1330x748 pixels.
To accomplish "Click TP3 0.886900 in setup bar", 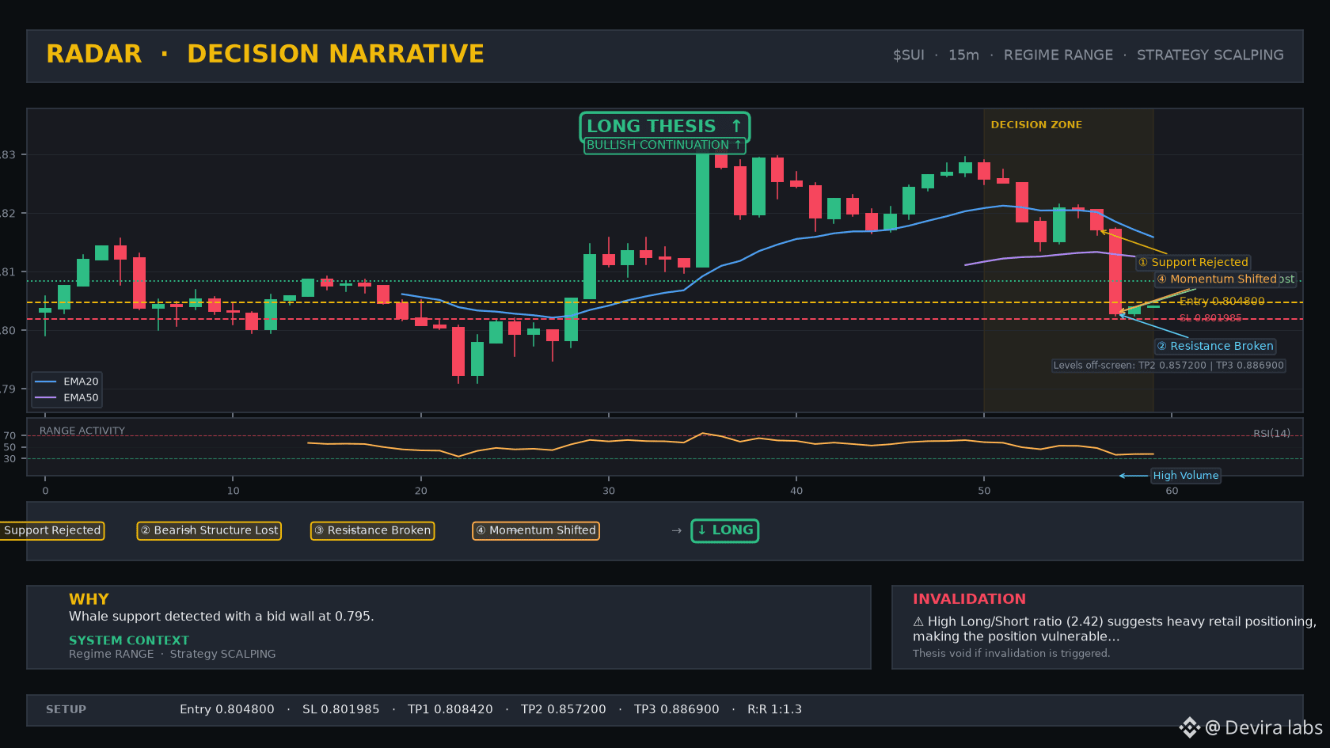I will [x=677, y=709].
